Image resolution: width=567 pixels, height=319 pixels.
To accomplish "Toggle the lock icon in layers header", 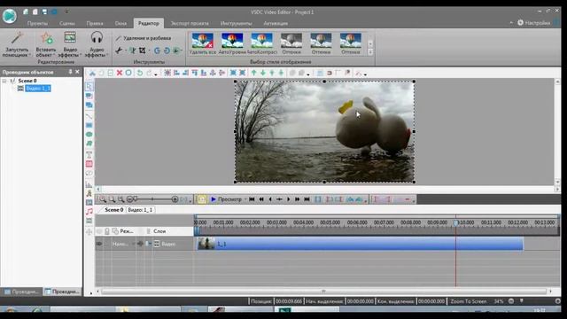I will [x=107, y=231].
